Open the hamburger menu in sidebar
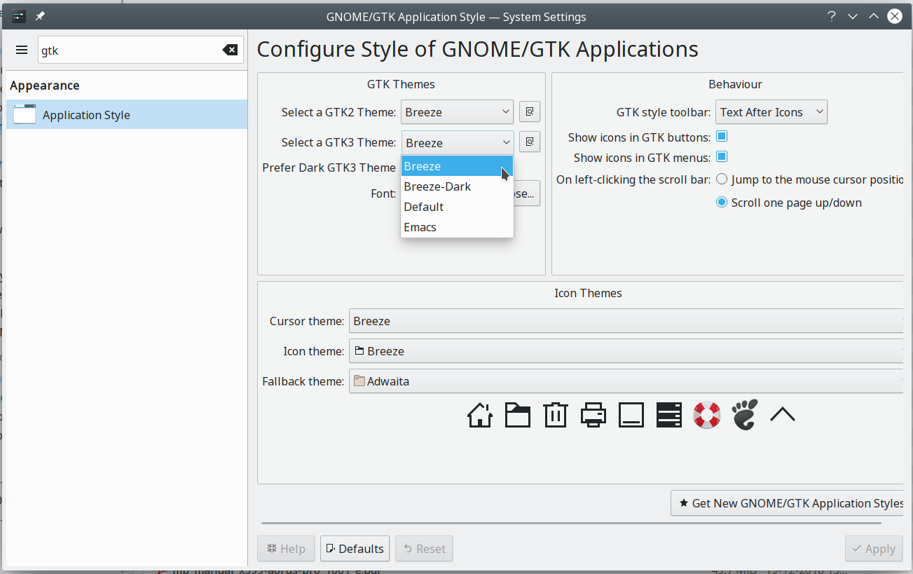Screen dimensions: 913x574 pos(22,50)
